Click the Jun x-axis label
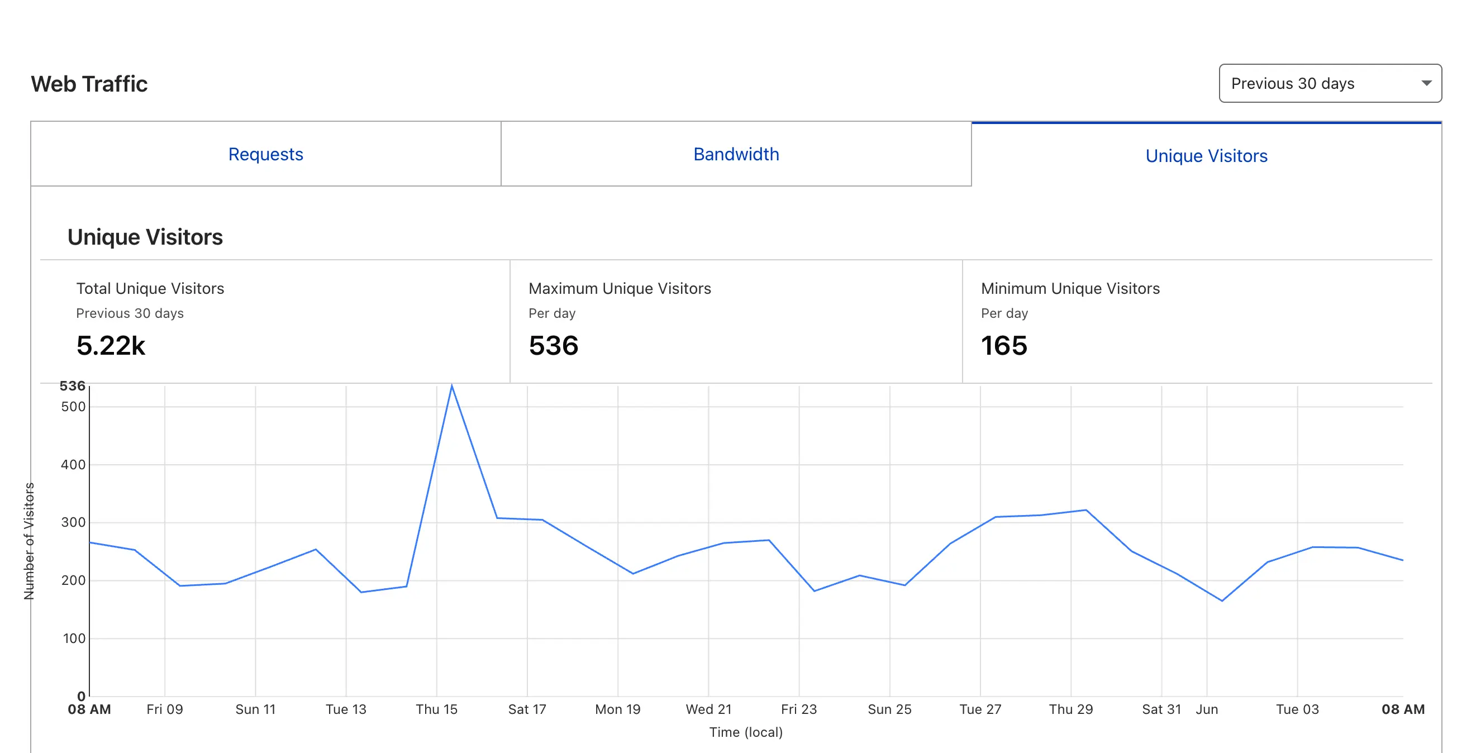Screen dimensions: 1476x753 (1207, 709)
